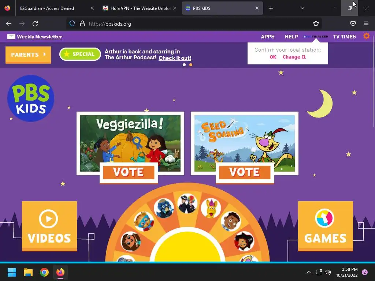Open the VIDEOS tile

coord(49,226)
